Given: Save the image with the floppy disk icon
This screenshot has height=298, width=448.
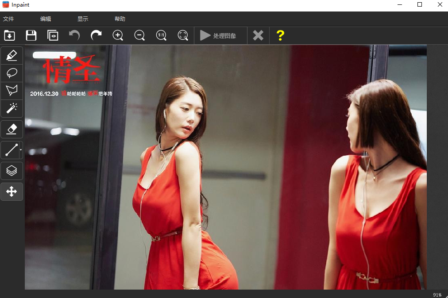Looking at the screenshot, I should 31,35.
